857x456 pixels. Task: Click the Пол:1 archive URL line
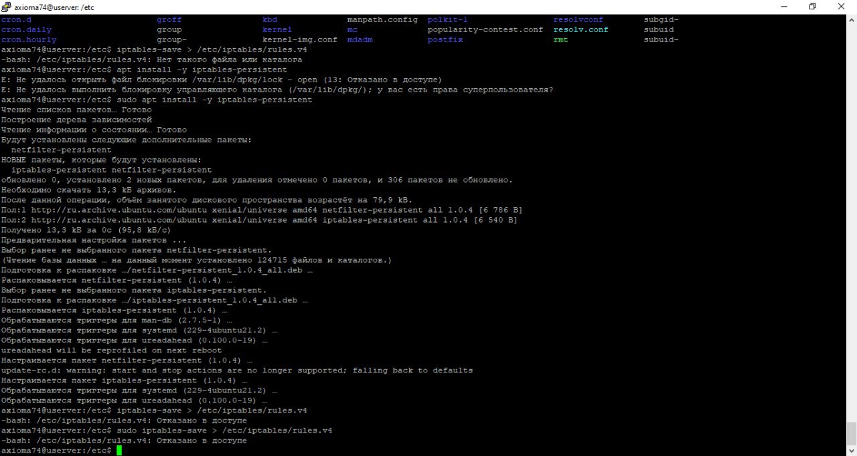point(262,210)
